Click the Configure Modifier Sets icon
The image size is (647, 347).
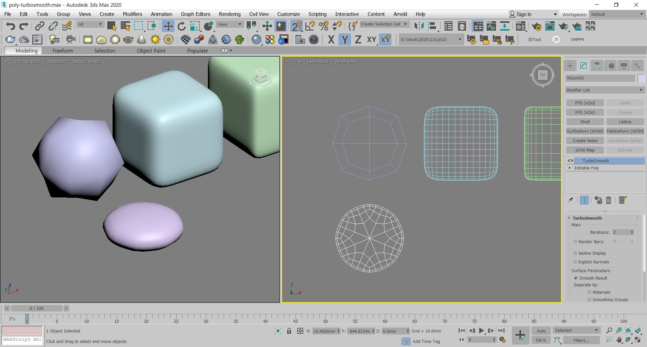pyautogui.click(x=622, y=200)
